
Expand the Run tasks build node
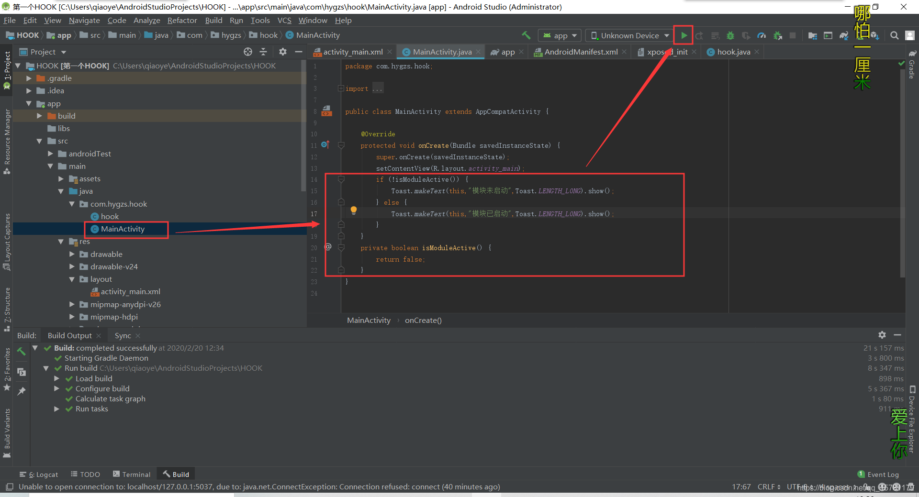[x=56, y=409]
